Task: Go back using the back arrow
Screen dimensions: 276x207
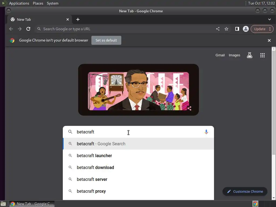Action: 11,29
